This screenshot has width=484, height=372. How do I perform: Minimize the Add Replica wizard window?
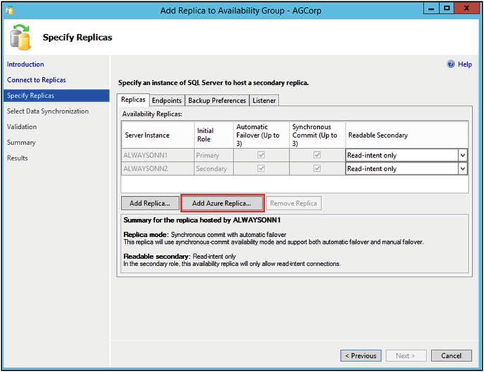click(x=431, y=8)
